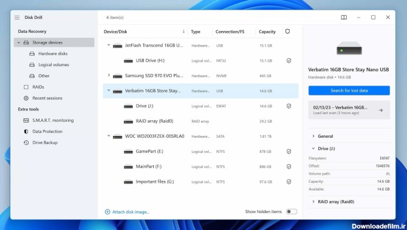Image resolution: width=407 pixels, height=230 pixels.
Task: Open the help book icon in title bar
Action: pos(344,18)
